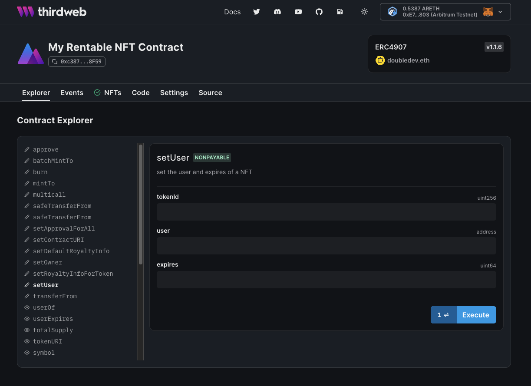Expand the connected wallet dropdown

(x=500, y=12)
